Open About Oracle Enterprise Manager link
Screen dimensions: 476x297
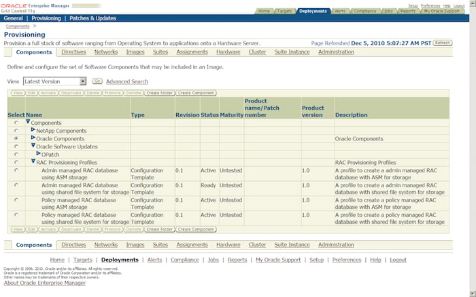coord(45,283)
